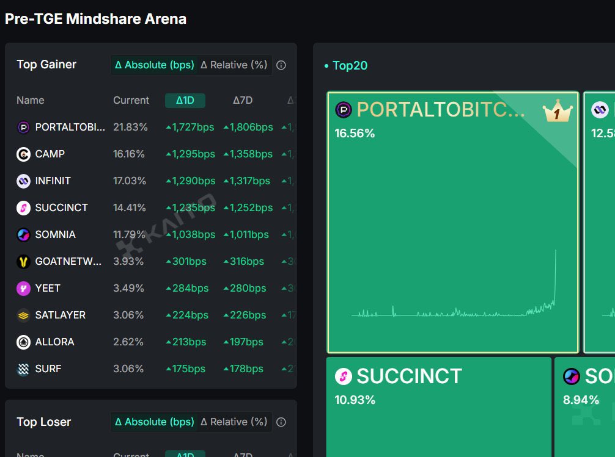Click the CAMP project logo icon

coord(23,154)
